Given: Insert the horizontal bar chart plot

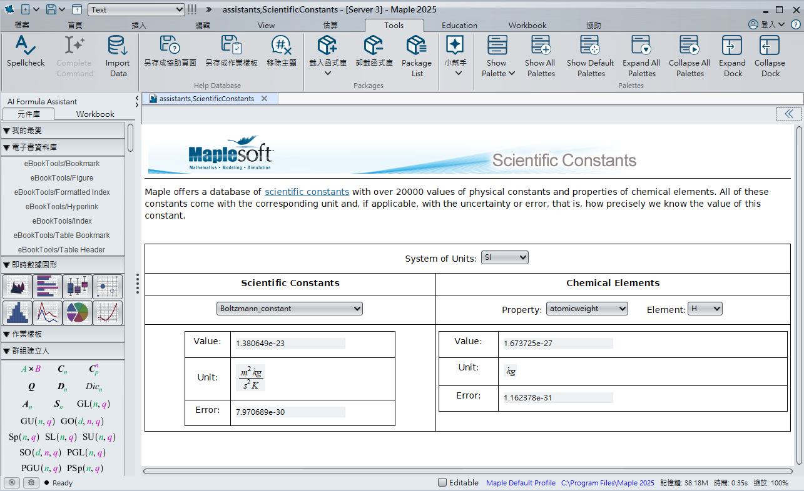Looking at the screenshot, I should coord(48,287).
